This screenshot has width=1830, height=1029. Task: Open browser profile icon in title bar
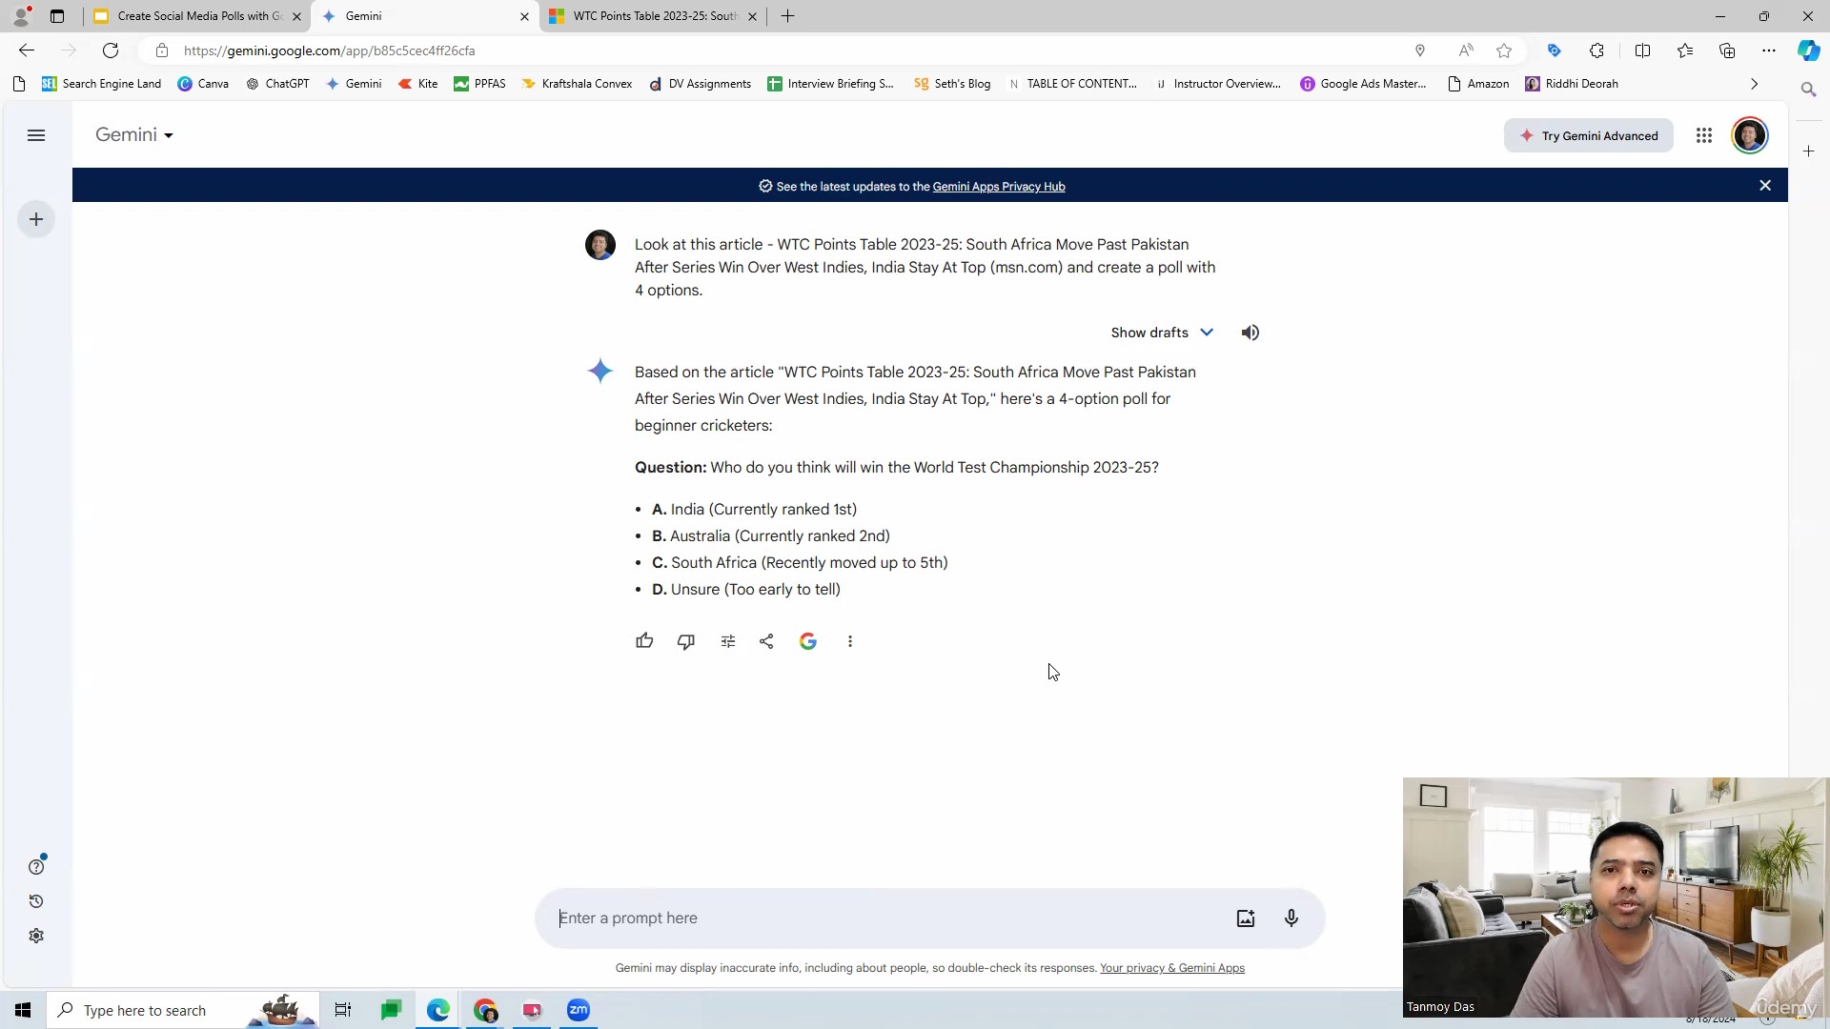tap(21, 16)
